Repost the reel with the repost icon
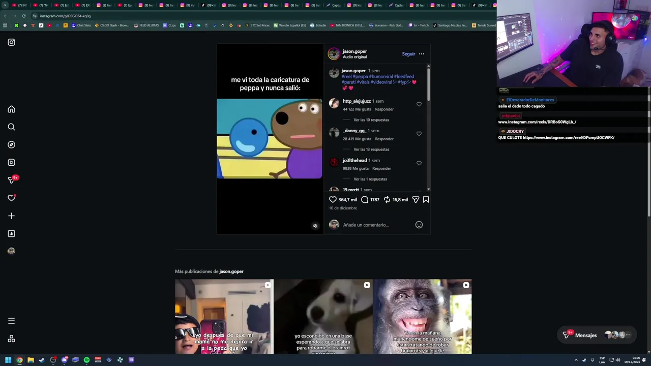651x366 pixels. pyautogui.click(x=387, y=200)
